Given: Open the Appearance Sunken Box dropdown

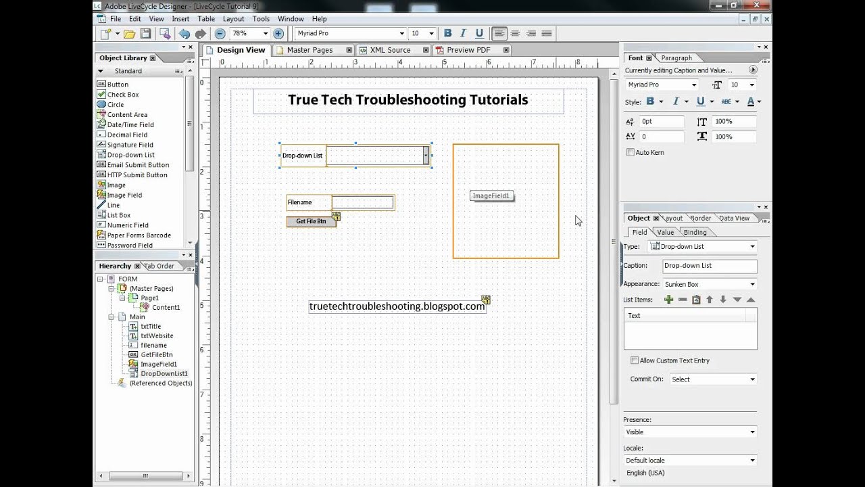Looking at the screenshot, I should [752, 284].
